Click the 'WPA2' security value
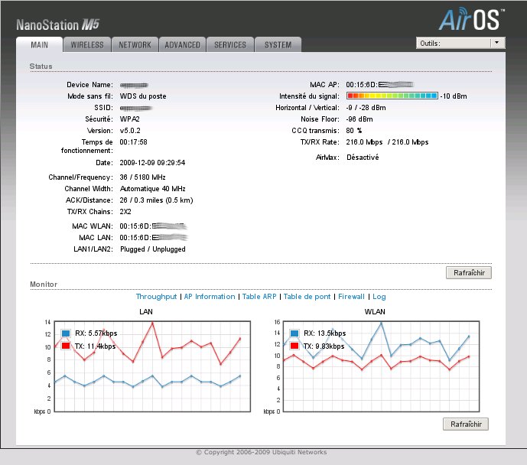Image resolution: width=527 pixels, height=465 pixels. (x=129, y=119)
